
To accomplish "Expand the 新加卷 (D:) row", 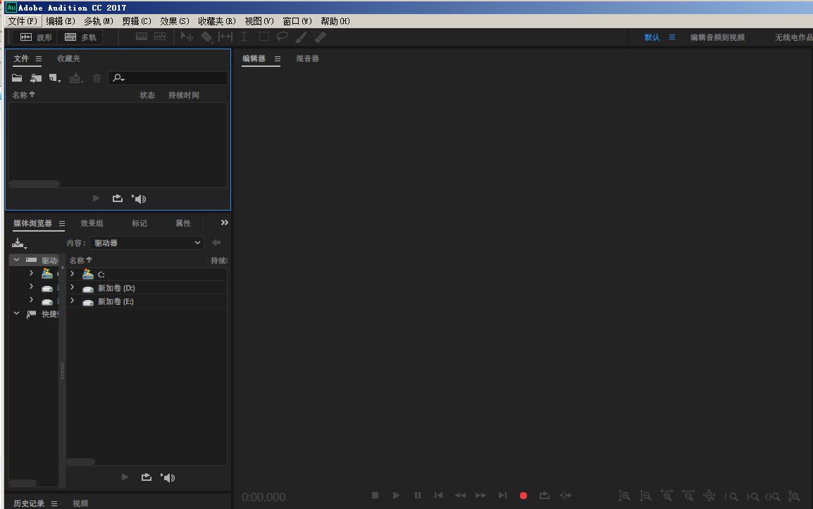I will click(72, 287).
